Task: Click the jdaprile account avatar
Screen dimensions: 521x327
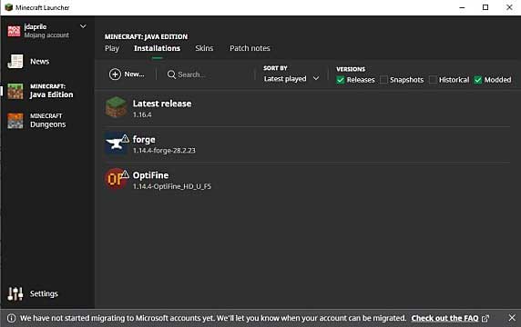Action: 14,31
